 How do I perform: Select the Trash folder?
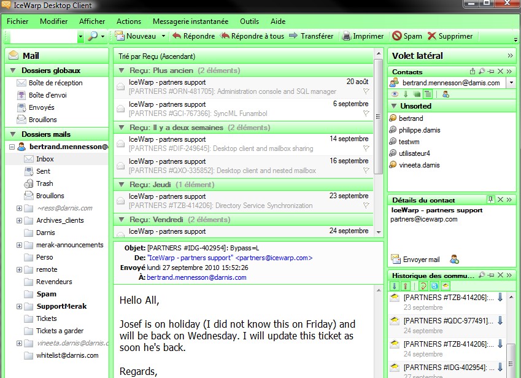(x=44, y=183)
